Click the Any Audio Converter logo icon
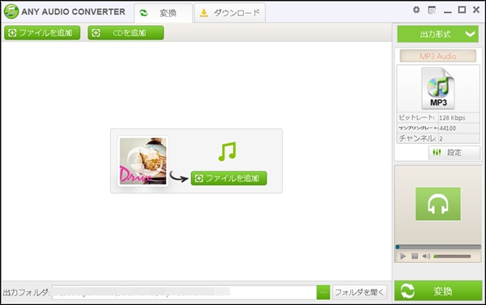 11,11
